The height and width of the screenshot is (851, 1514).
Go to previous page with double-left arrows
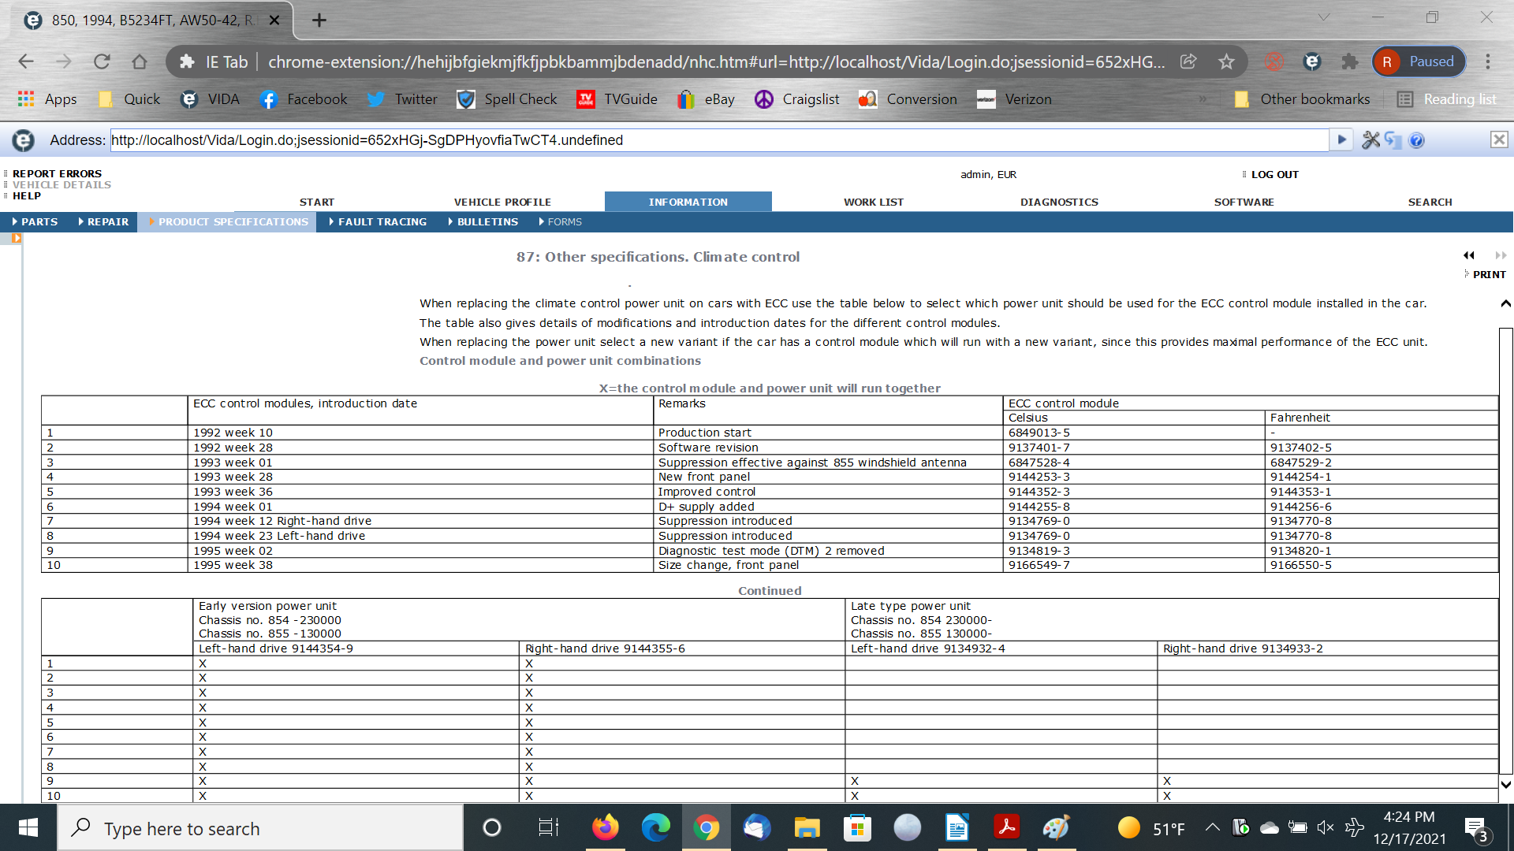coord(1468,255)
